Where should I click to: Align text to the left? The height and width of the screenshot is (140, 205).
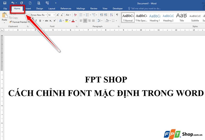click(81, 21)
